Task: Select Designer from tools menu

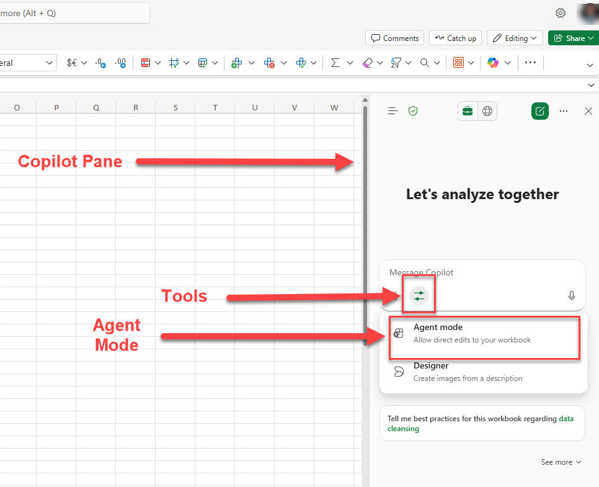Action: pos(483,372)
